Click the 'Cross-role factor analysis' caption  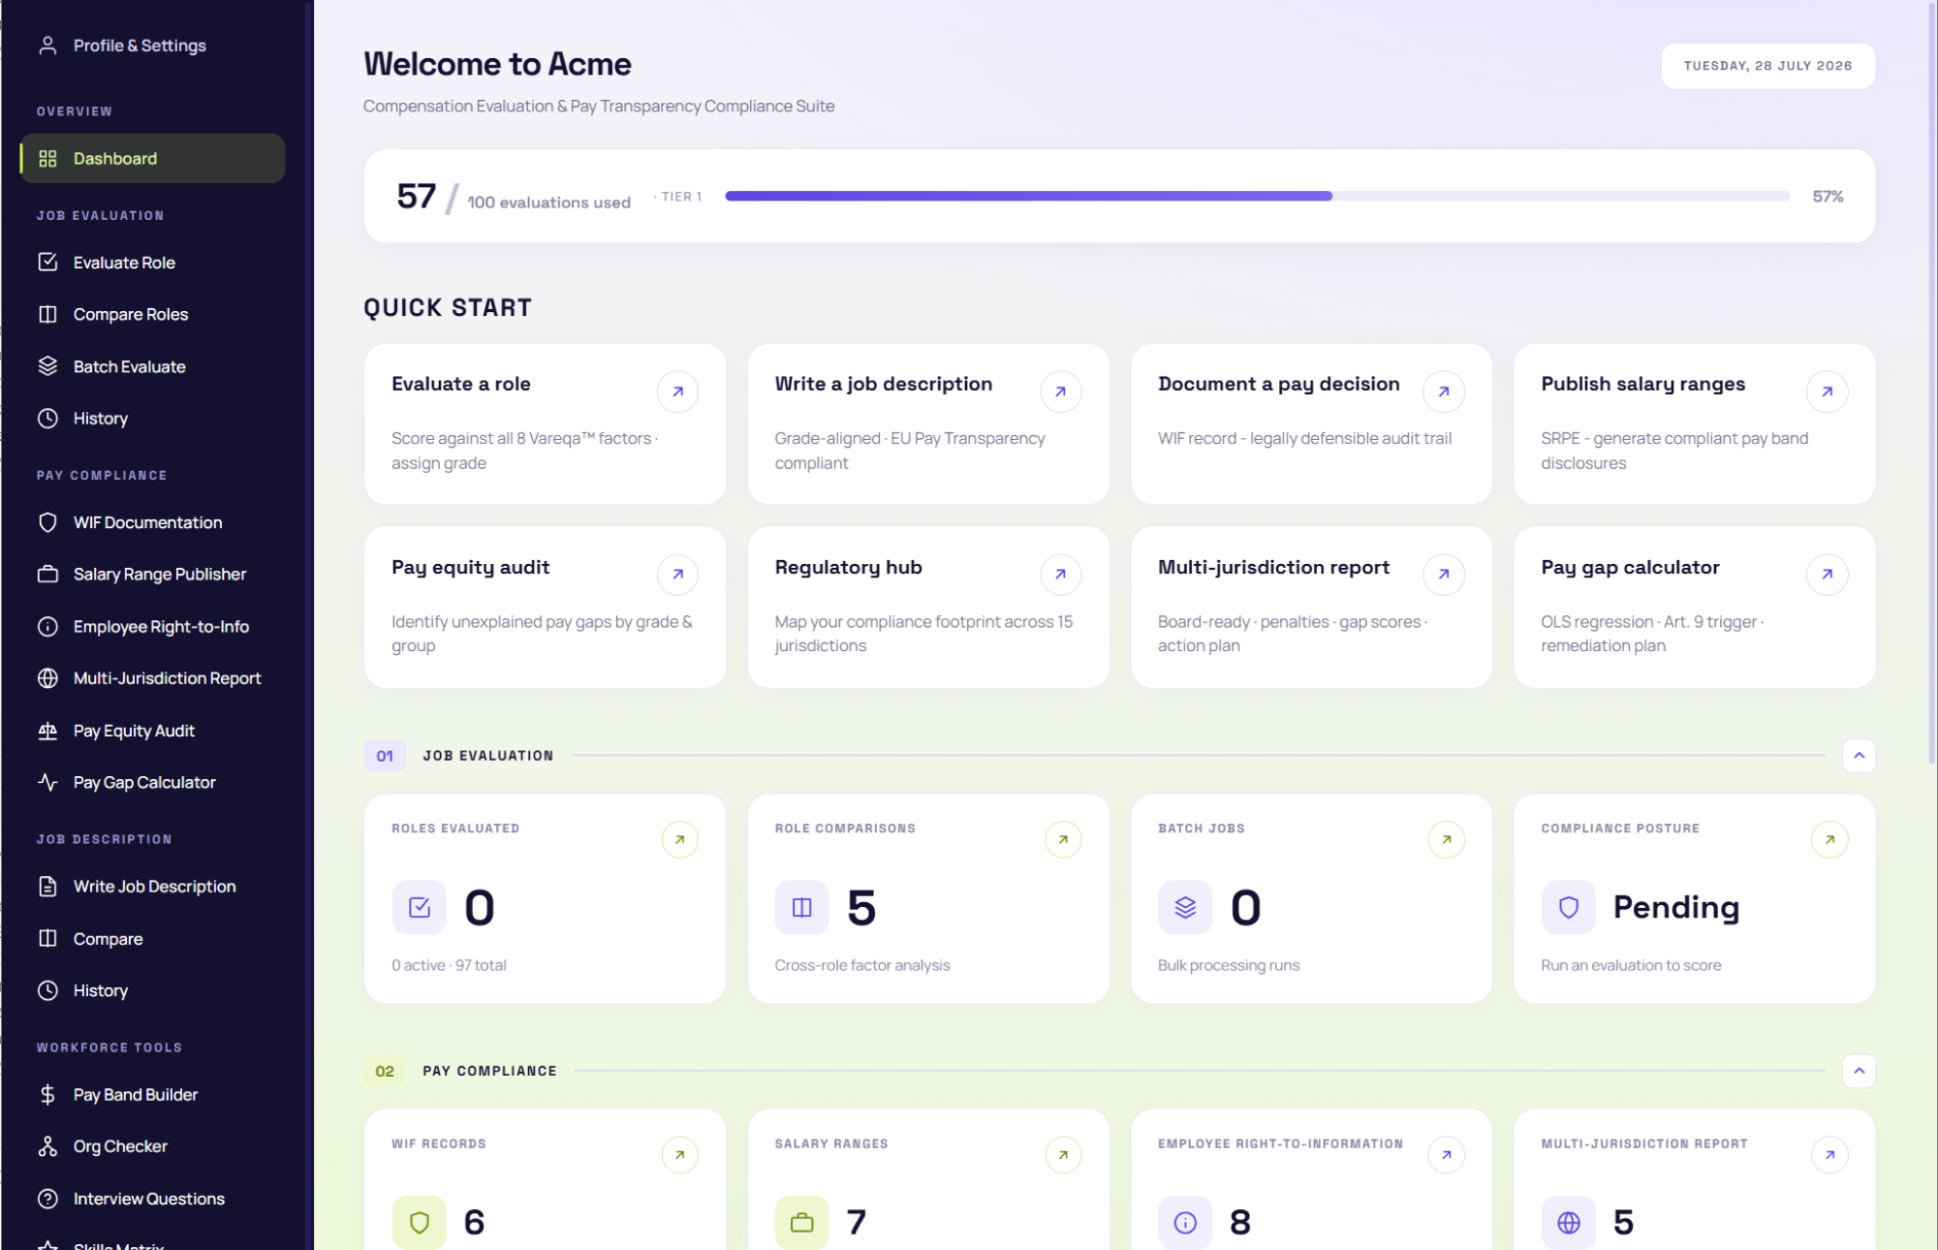(x=861, y=965)
